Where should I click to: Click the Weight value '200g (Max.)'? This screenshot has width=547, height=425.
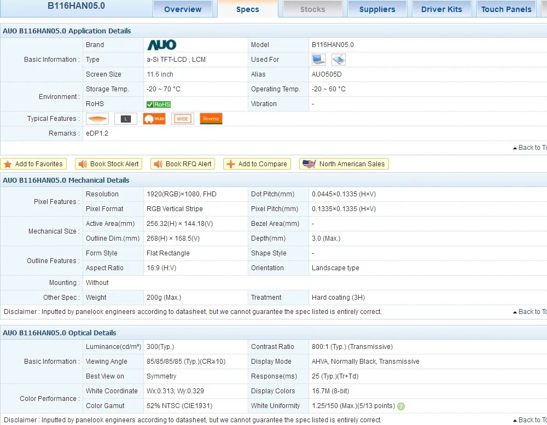tap(164, 298)
